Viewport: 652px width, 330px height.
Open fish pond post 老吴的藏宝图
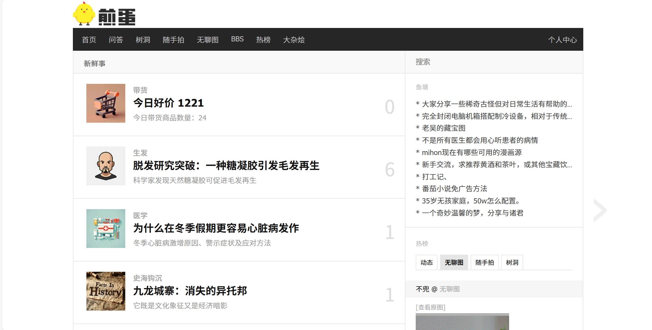[x=443, y=128]
